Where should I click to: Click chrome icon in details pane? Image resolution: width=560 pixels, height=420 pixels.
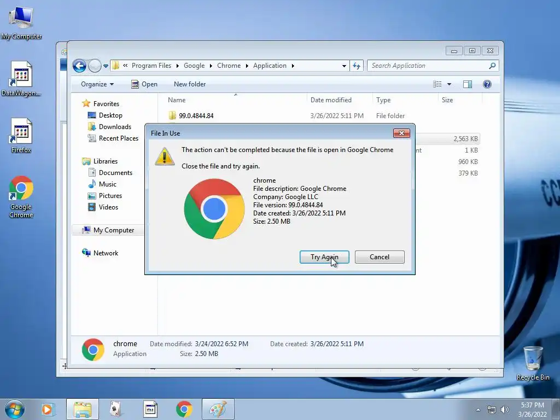(93, 349)
